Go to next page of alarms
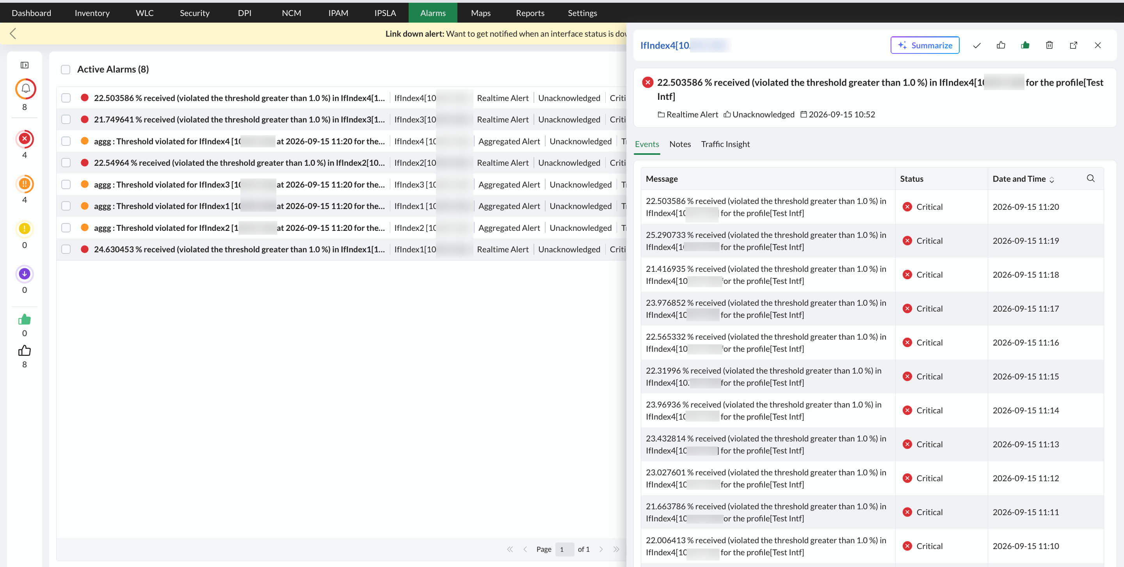 601,549
